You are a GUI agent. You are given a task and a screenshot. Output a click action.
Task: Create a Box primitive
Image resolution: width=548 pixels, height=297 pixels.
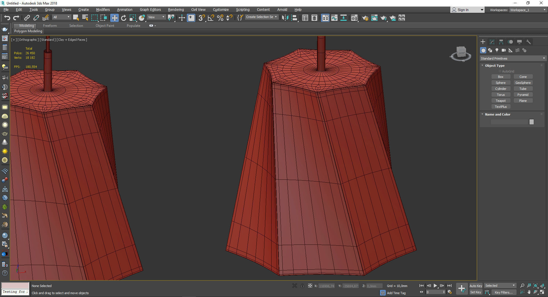[x=501, y=77]
